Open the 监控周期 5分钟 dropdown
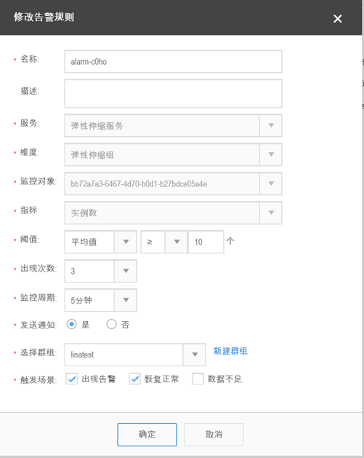 126,300
